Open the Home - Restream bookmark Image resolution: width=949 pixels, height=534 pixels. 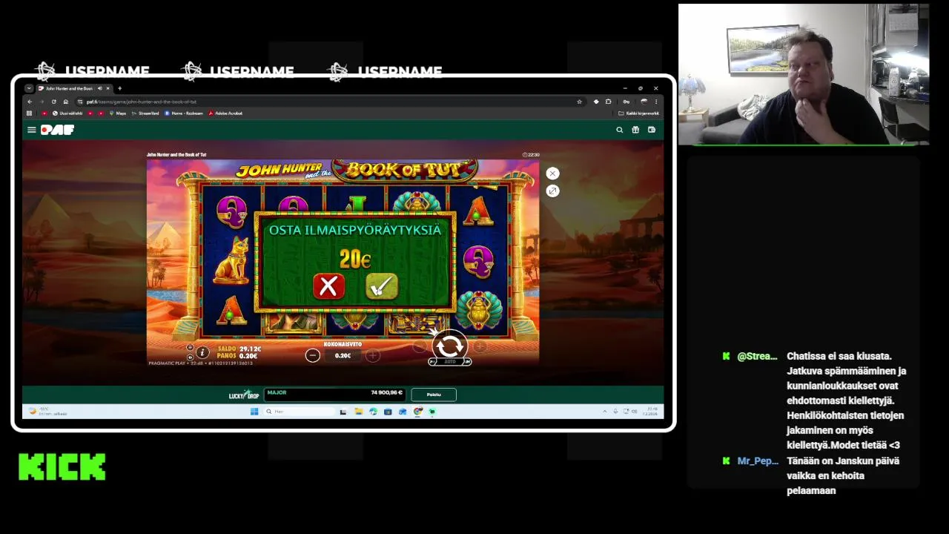tap(184, 113)
